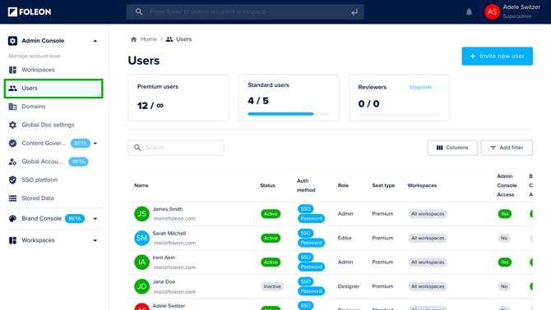The image size is (551, 310).
Task: Click Jane Doe's Inactive status badge
Action: pyautogui.click(x=272, y=286)
